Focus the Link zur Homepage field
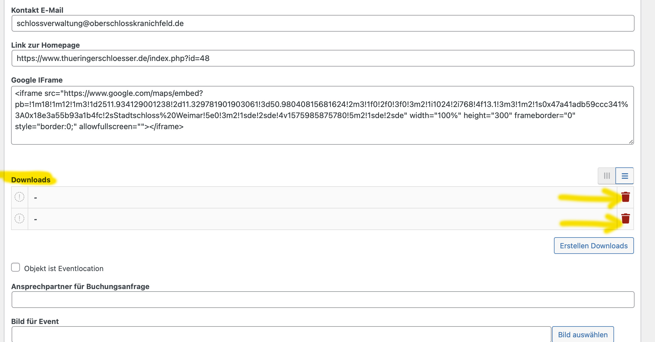Image resolution: width=655 pixels, height=342 pixels. click(x=323, y=58)
